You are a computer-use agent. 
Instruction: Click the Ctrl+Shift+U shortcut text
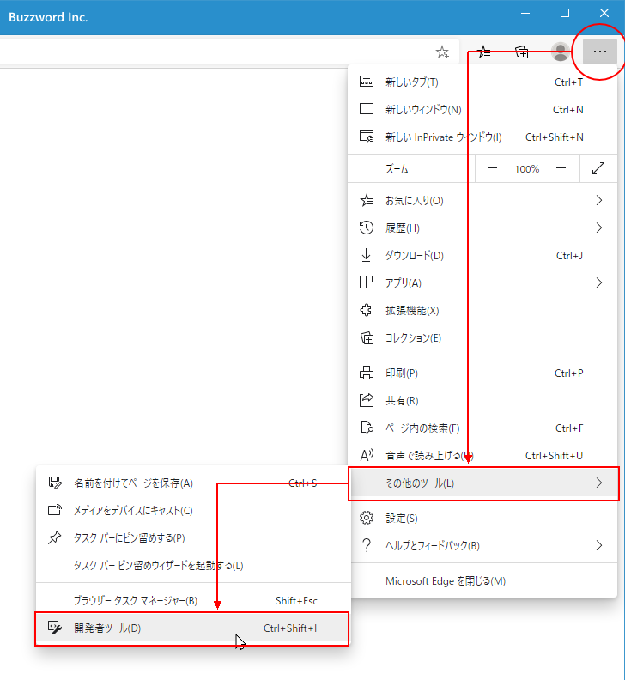[x=554, y=455]
